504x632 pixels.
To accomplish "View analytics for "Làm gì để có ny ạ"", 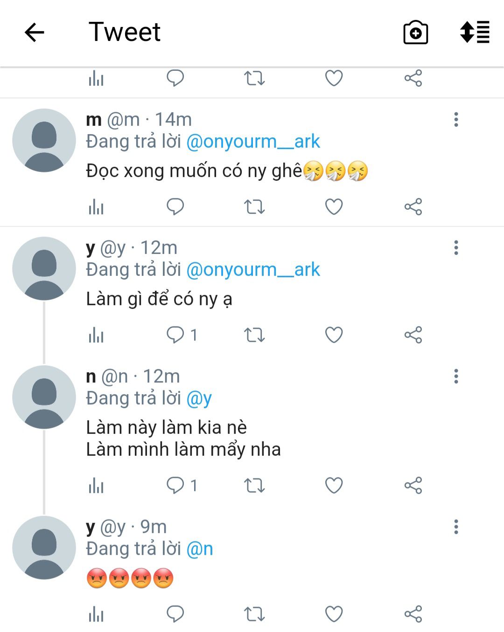I will tap(96, 335).
